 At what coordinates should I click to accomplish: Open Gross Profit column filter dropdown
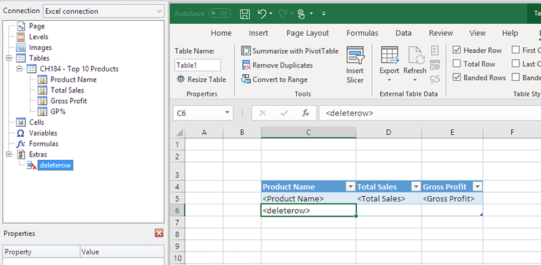pyautogui.click(x=477, y=187)
